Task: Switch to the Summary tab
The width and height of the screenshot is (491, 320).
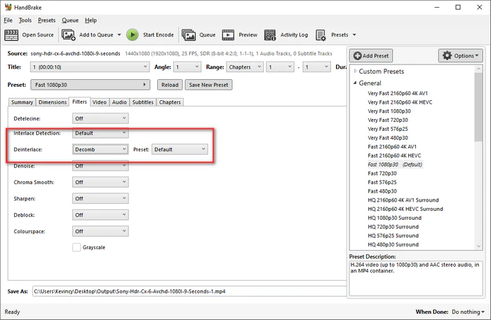Action: (22, 102)
